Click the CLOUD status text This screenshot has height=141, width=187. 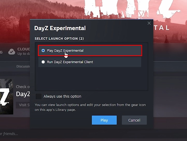24,49
